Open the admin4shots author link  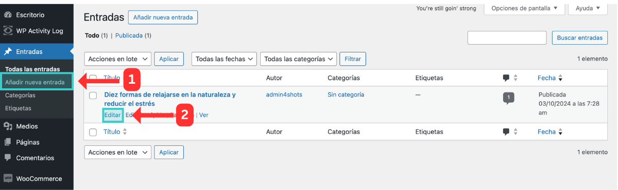[284, 95]
